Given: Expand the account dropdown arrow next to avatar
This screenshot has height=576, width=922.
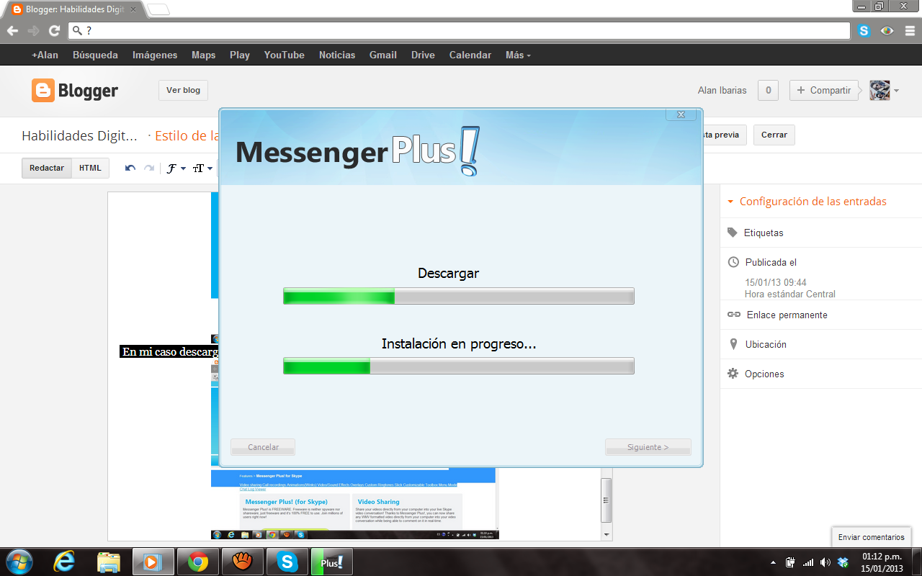Looking at the screenshot, I should [897, 91].
